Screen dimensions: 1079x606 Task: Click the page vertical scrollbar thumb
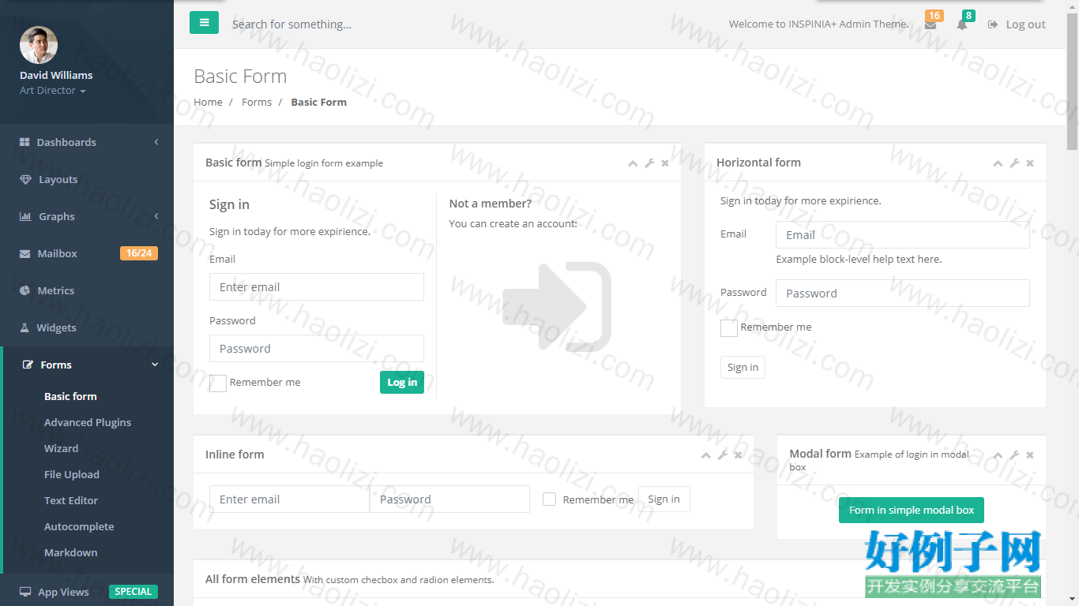[x=1072, y=80]
